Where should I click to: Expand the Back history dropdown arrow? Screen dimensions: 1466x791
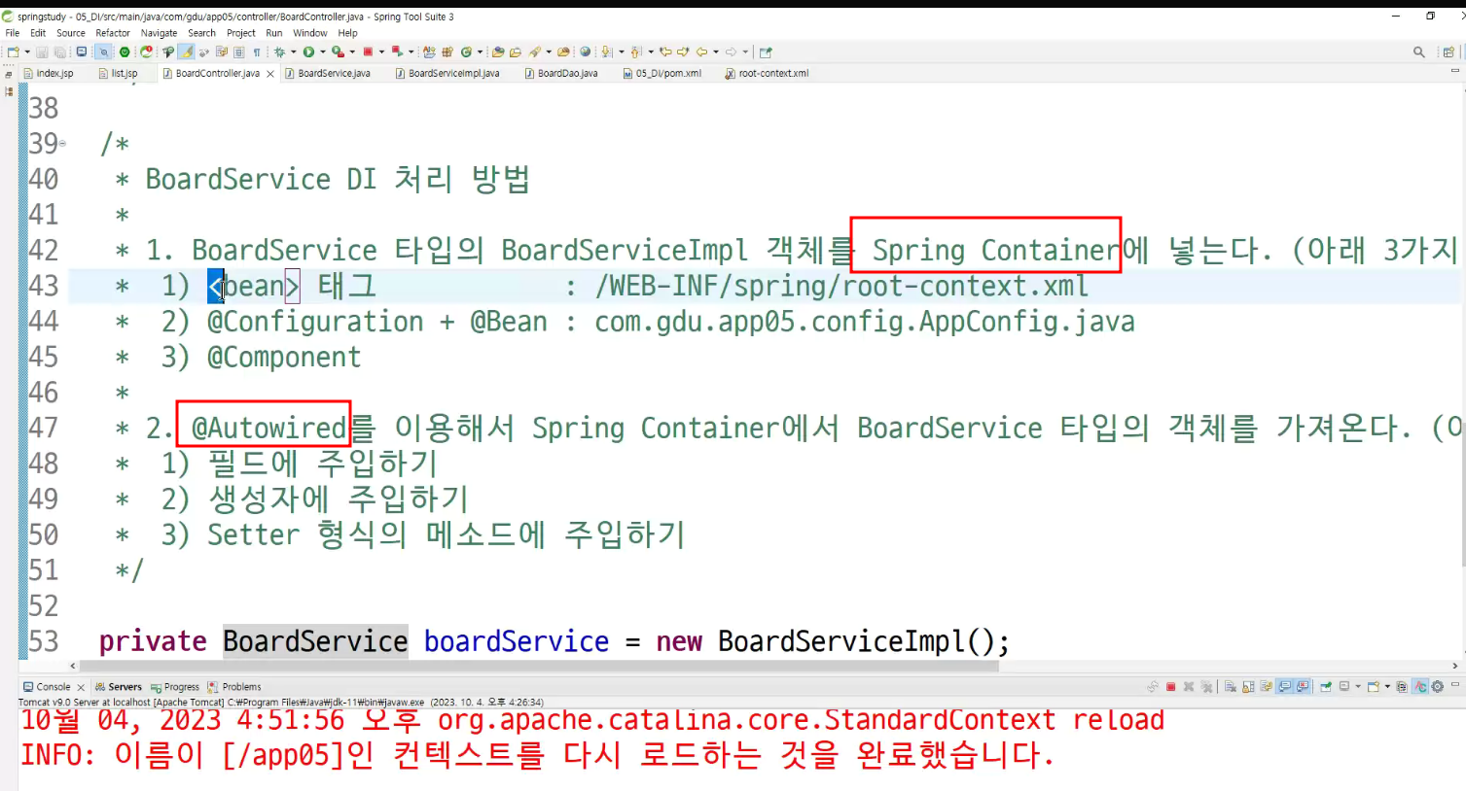pos(716,52)
